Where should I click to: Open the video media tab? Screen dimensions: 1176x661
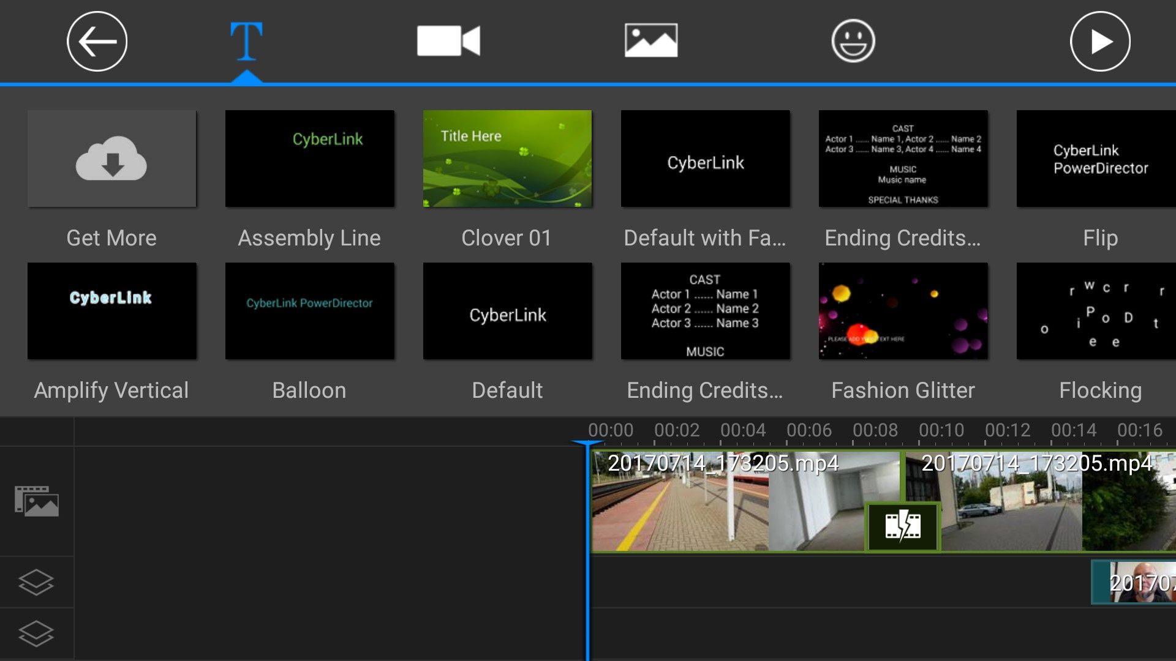click(448, 41)
